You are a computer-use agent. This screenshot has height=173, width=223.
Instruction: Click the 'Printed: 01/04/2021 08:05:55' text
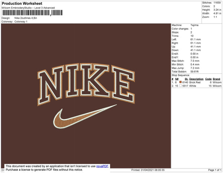(148, 170)
